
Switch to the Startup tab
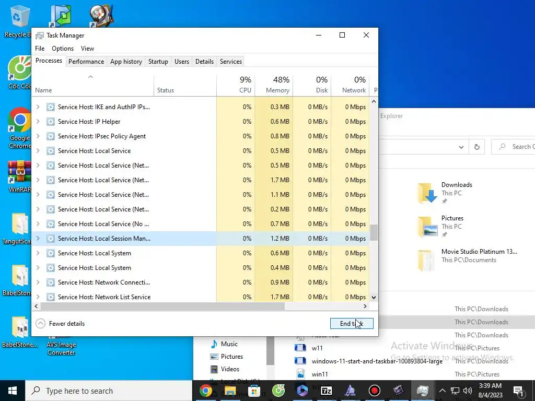158,62
